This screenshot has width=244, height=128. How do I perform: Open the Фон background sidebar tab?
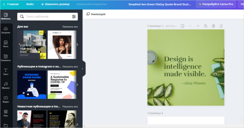(x=6, y=113)
